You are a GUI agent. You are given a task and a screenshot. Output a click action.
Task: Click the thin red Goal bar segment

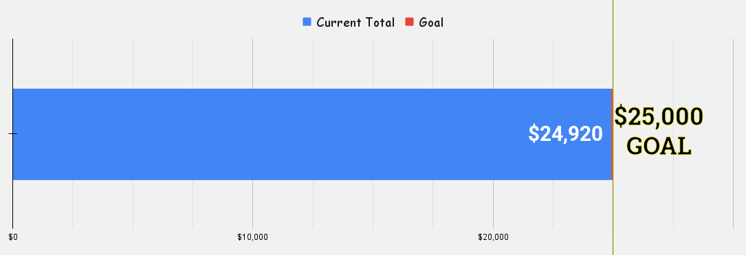pos(612,134)
